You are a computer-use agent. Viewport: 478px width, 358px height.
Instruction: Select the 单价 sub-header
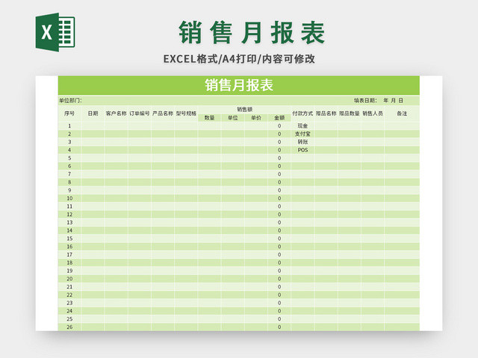click(256, 118)
